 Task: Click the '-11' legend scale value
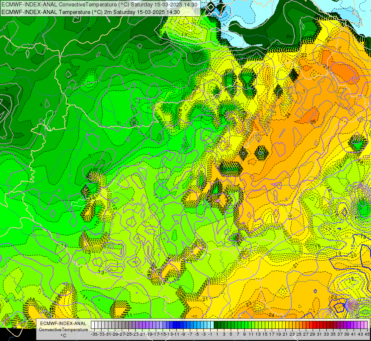click(177, 335)
